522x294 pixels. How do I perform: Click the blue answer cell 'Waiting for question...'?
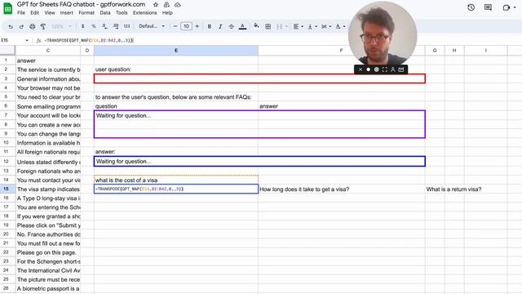coord(259,162)
